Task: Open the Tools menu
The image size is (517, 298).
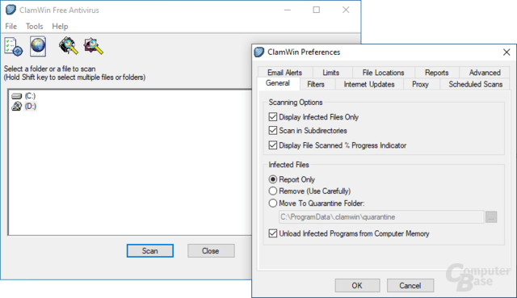Action: (x=34, y=26)
